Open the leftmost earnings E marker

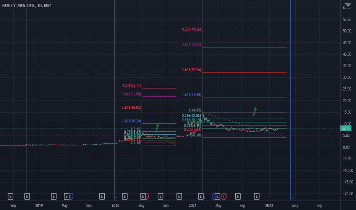pyautogui.click(x=10, y=196)
